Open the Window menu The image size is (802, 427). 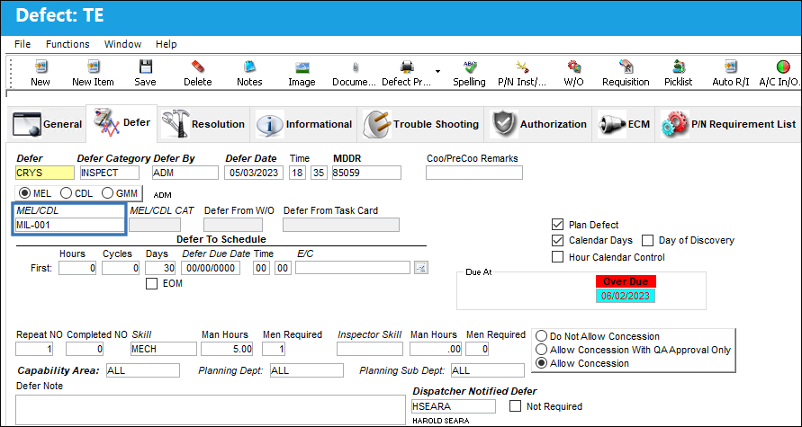pyautogui.click(x=122, y=44)
